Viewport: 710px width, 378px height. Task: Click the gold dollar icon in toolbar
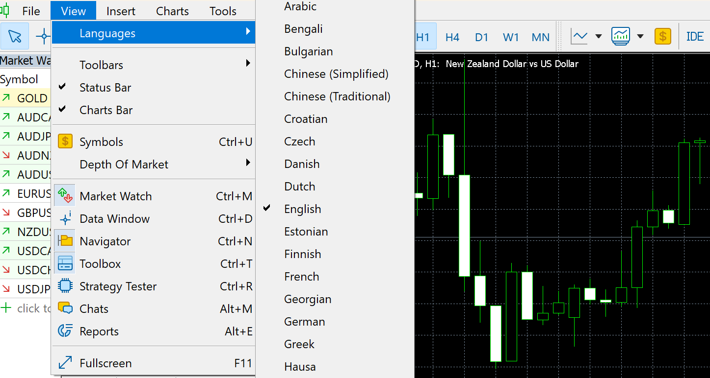(662, 37)
